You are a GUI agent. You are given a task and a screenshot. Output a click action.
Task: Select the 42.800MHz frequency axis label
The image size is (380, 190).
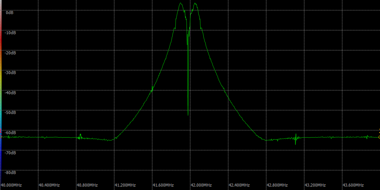pyautogui.click(x=277, y=185)
